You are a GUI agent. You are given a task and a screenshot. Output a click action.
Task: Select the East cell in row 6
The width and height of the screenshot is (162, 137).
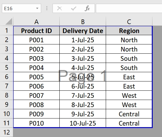(x=129, y=77)
